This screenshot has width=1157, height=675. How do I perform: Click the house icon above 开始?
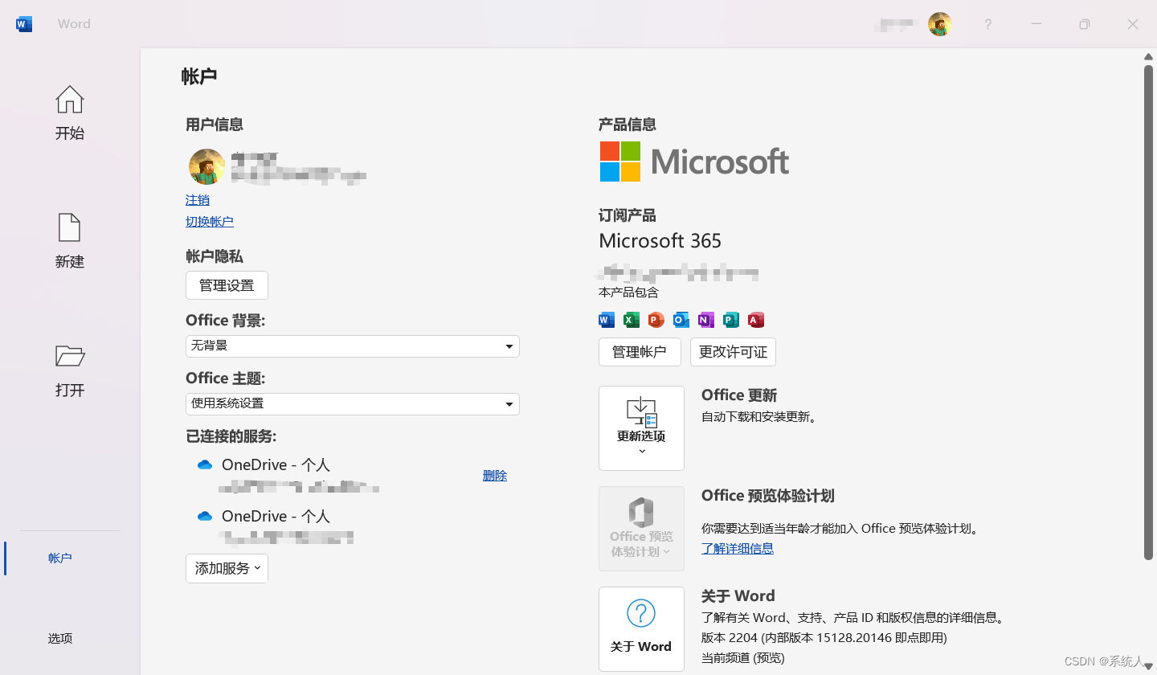(x=70, y=100)
